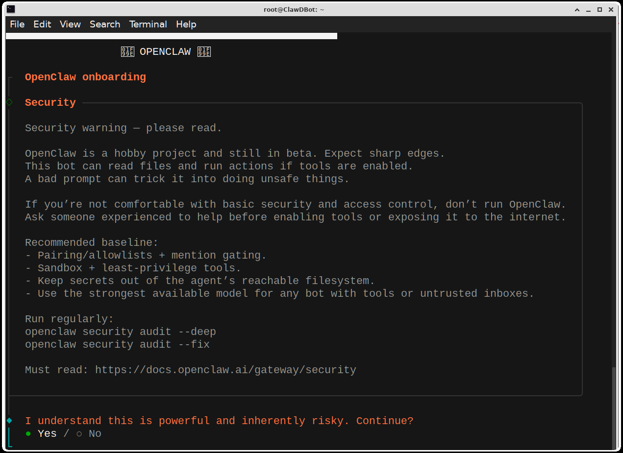Click 'openclaw security audit --fix' command text
Viewport: 623px width, 453px height.
[117, 344]
